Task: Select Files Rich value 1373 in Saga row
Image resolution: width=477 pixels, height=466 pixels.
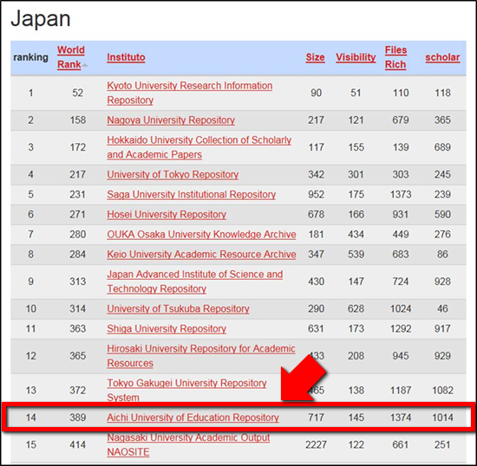Action: [401, 194]
